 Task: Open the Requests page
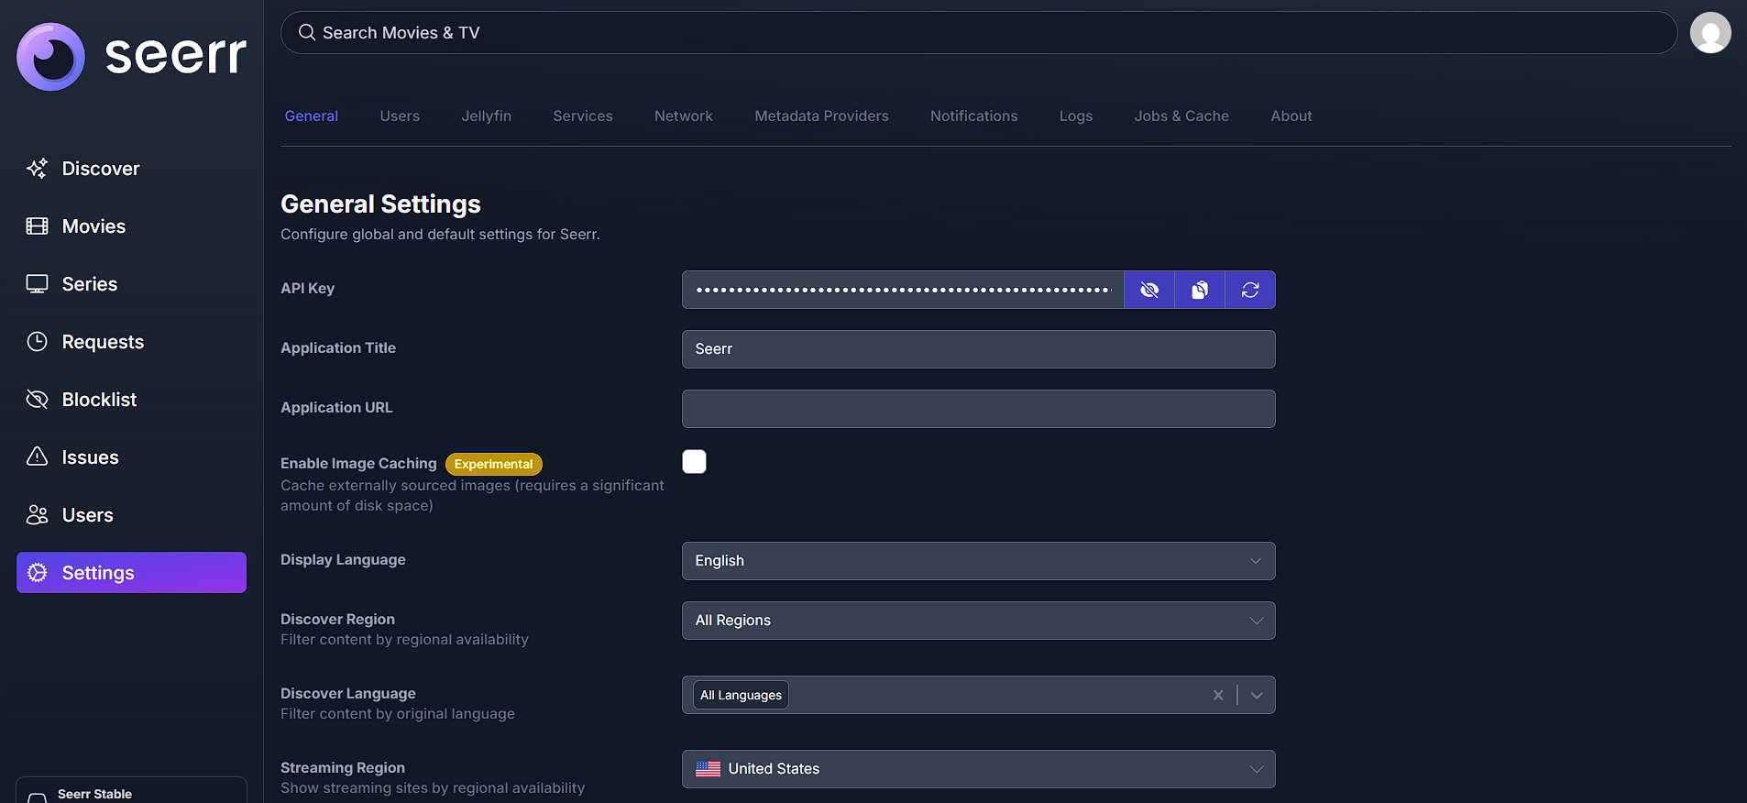(103, 342)
